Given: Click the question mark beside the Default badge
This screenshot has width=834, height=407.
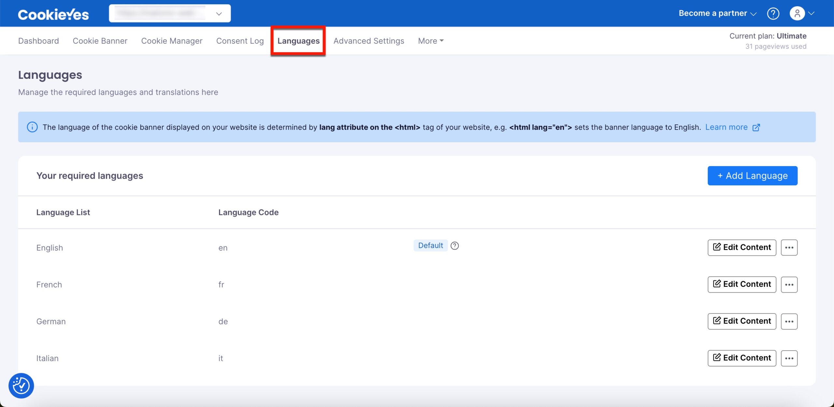Looking at the screenshot, I should [x=455, y=246].
